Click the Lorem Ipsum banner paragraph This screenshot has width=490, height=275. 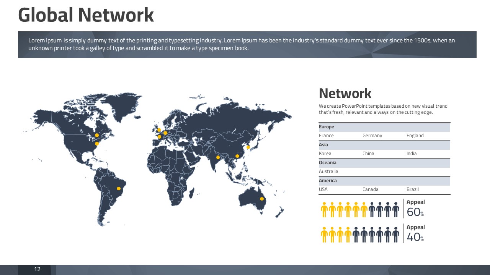click(242, 44)
